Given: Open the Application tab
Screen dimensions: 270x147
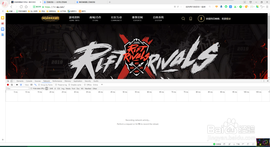Looking at the screenshot, I should (78, 81).
